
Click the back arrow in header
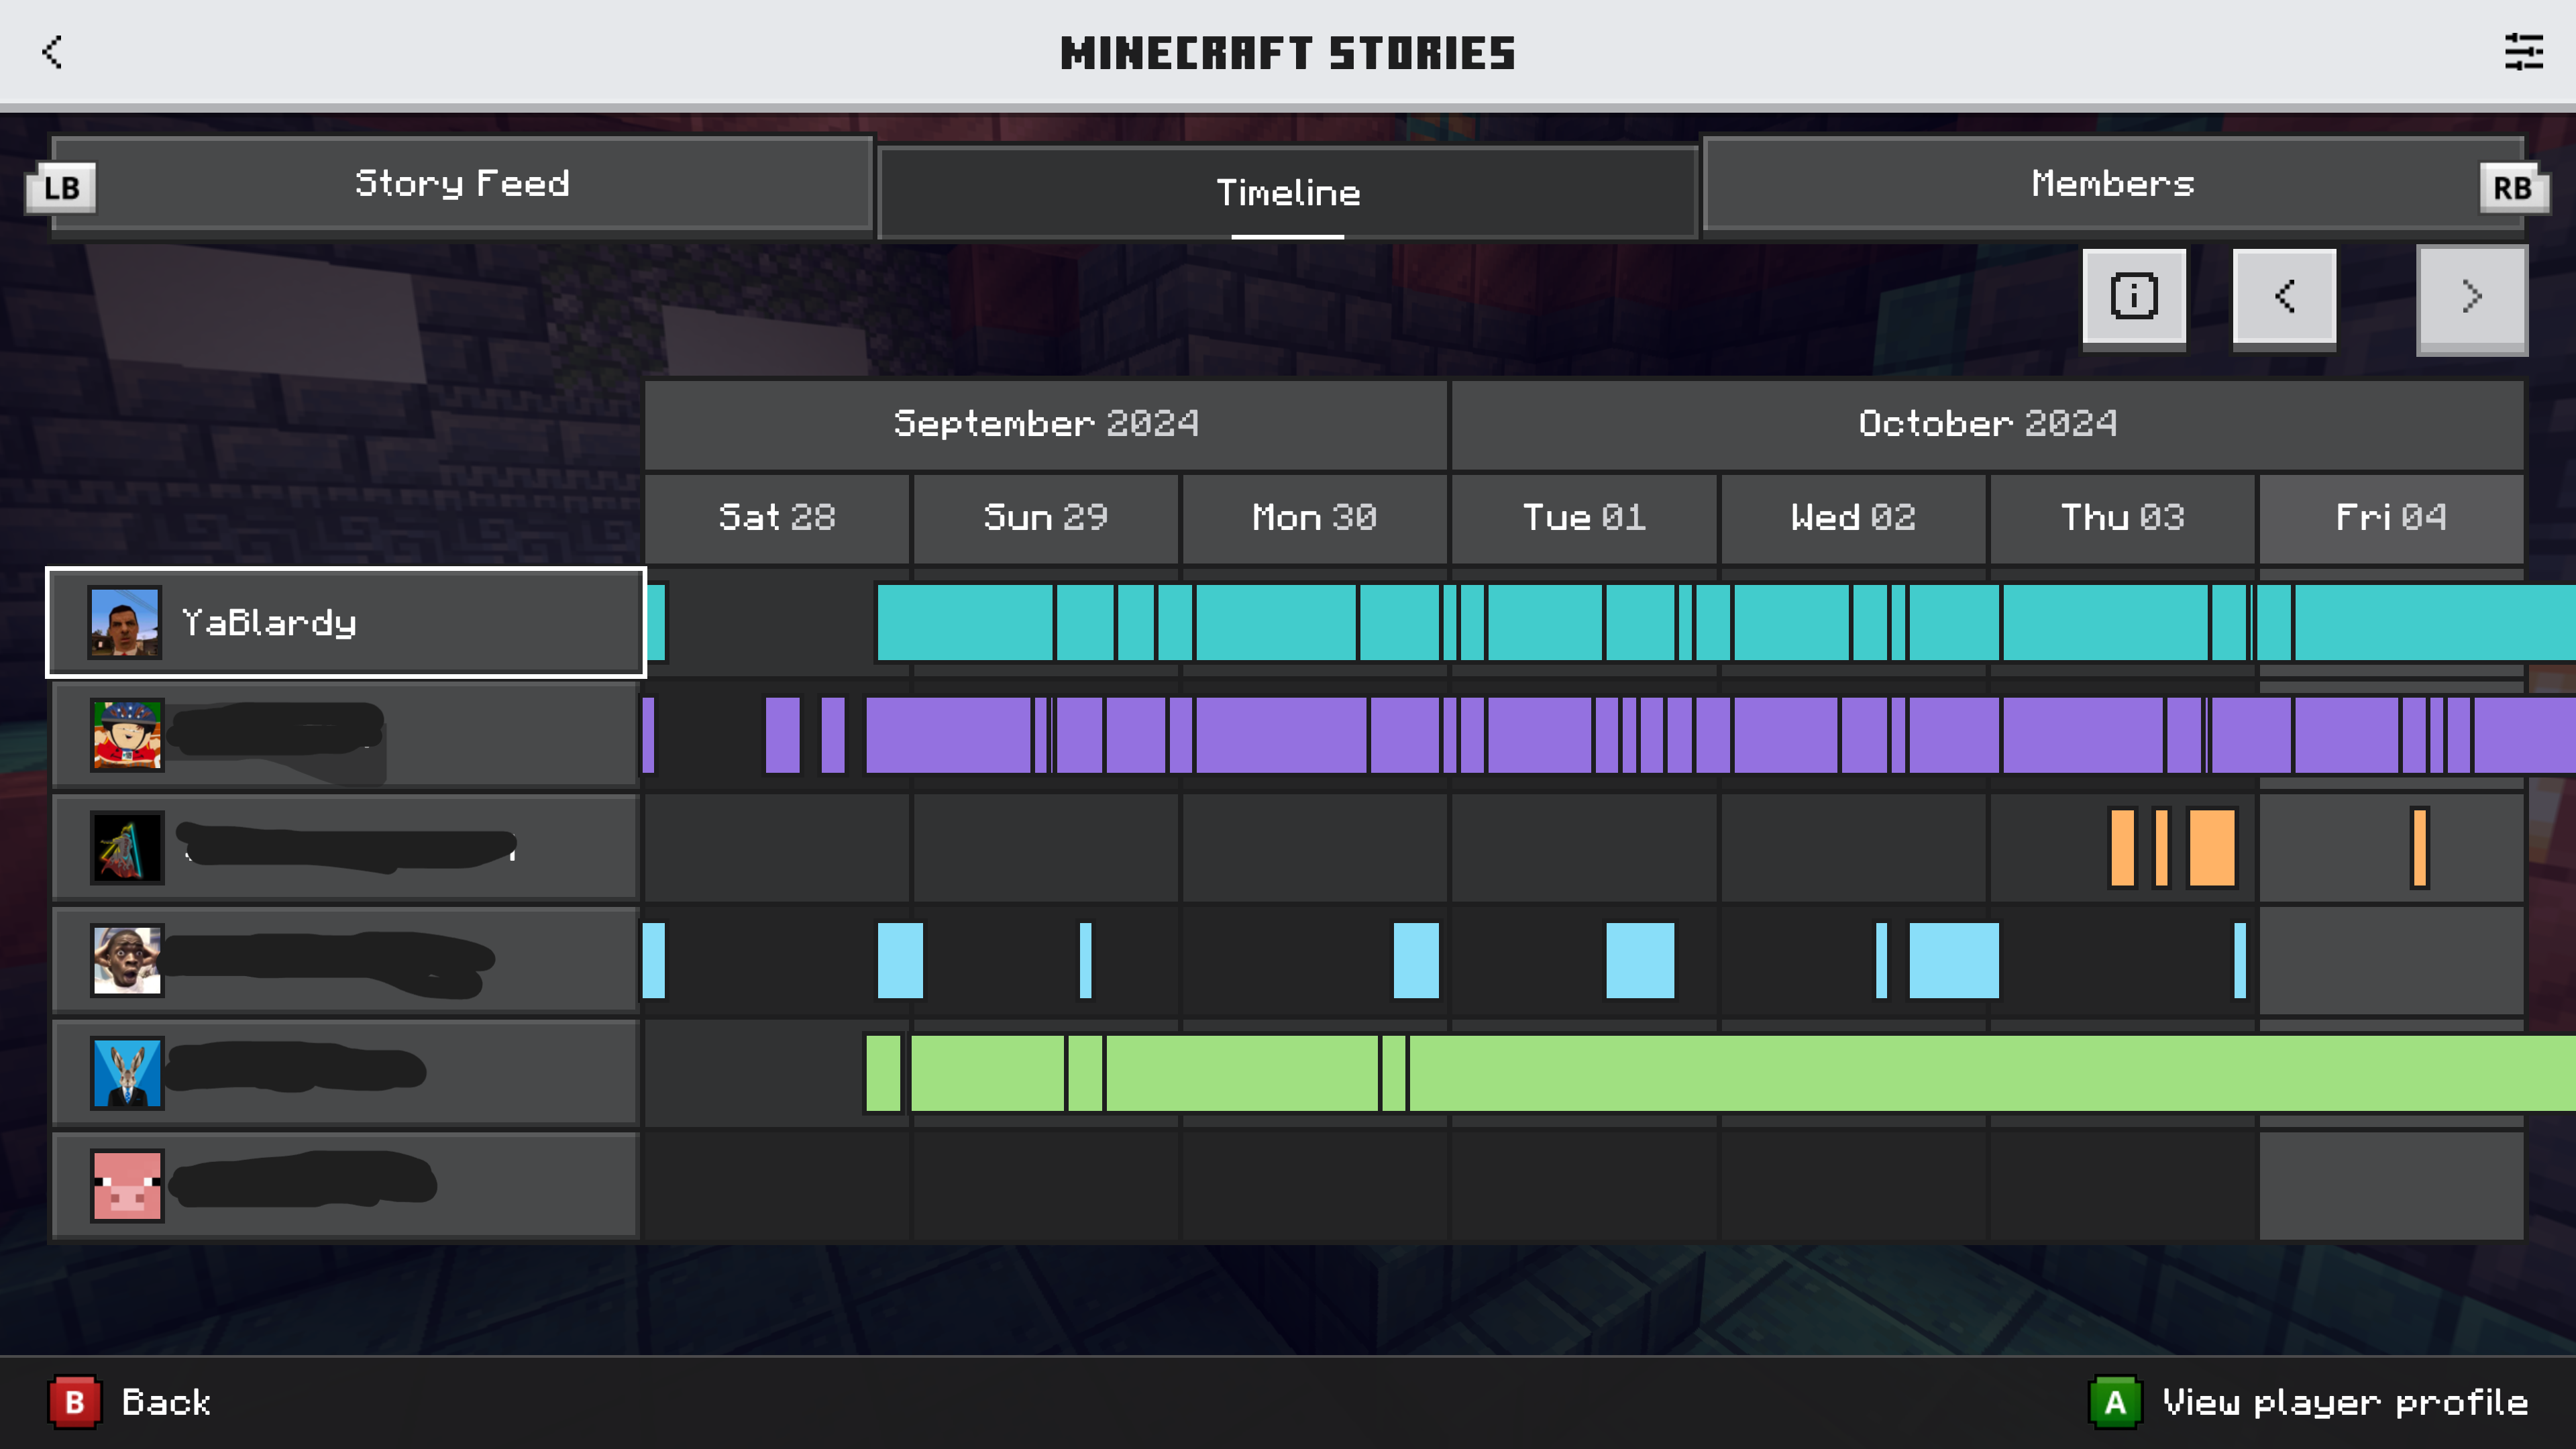(52, 52)
